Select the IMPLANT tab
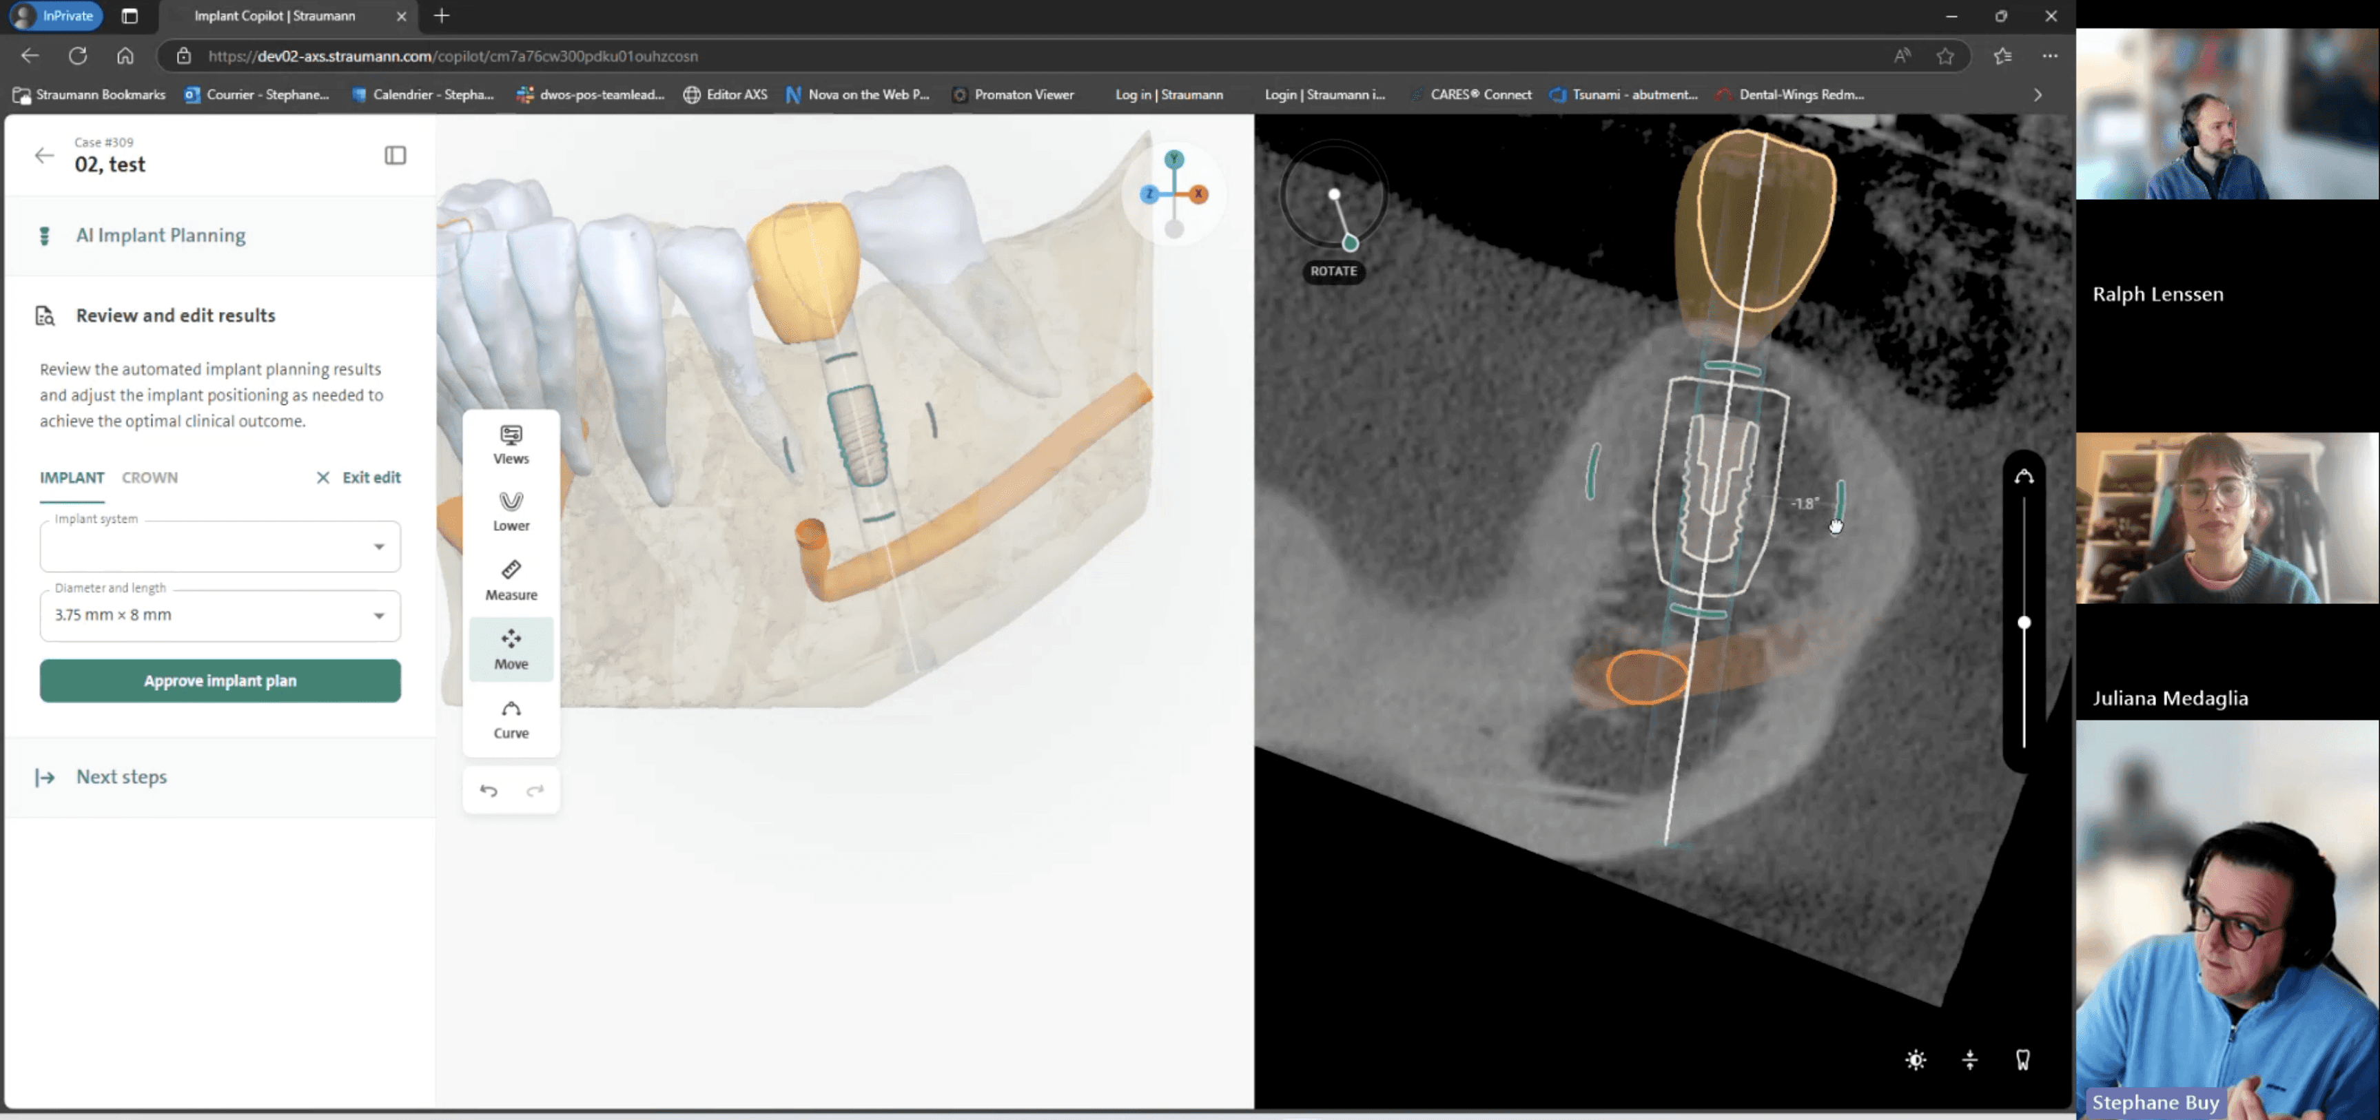The height and width of the screenshot is (1120, 2380). tap(71, 477)
